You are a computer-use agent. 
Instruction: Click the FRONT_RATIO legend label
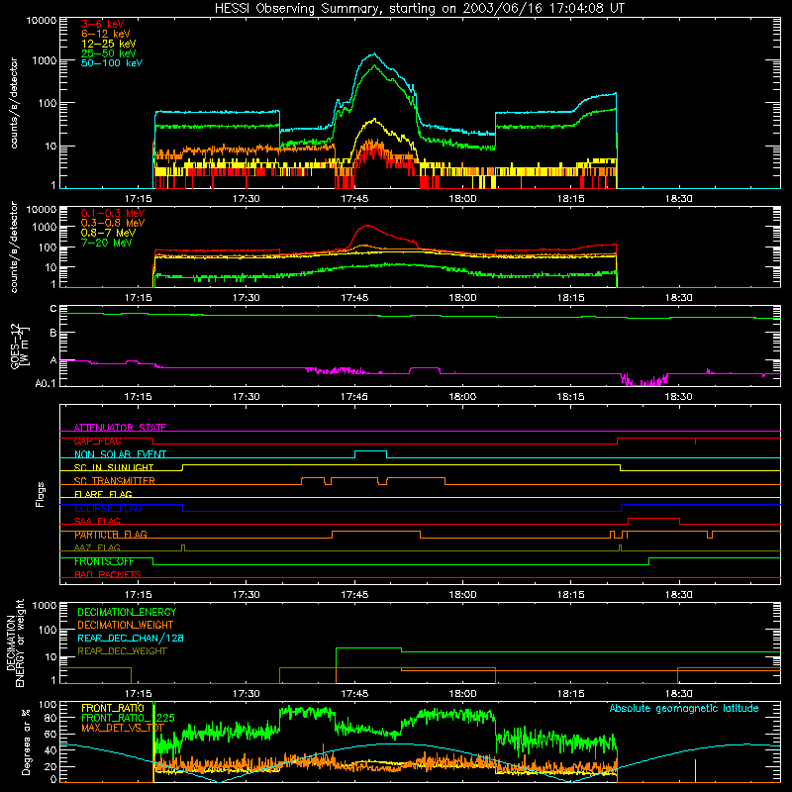113,708
